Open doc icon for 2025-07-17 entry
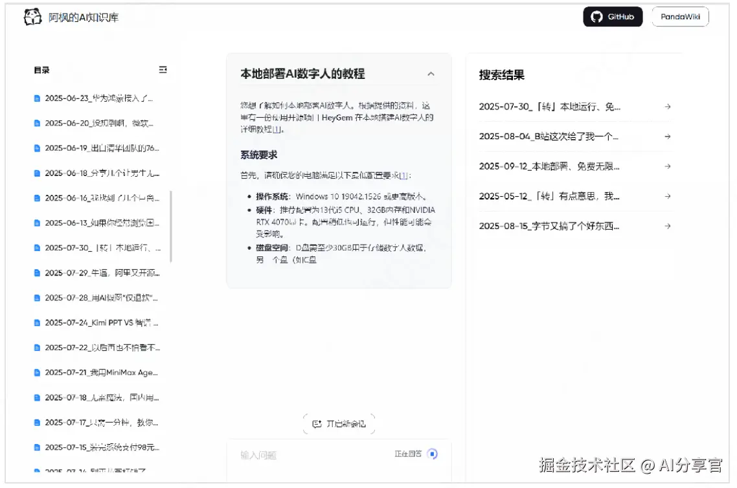Viewport: 737px width, 488px height. (x=37, y=422)
